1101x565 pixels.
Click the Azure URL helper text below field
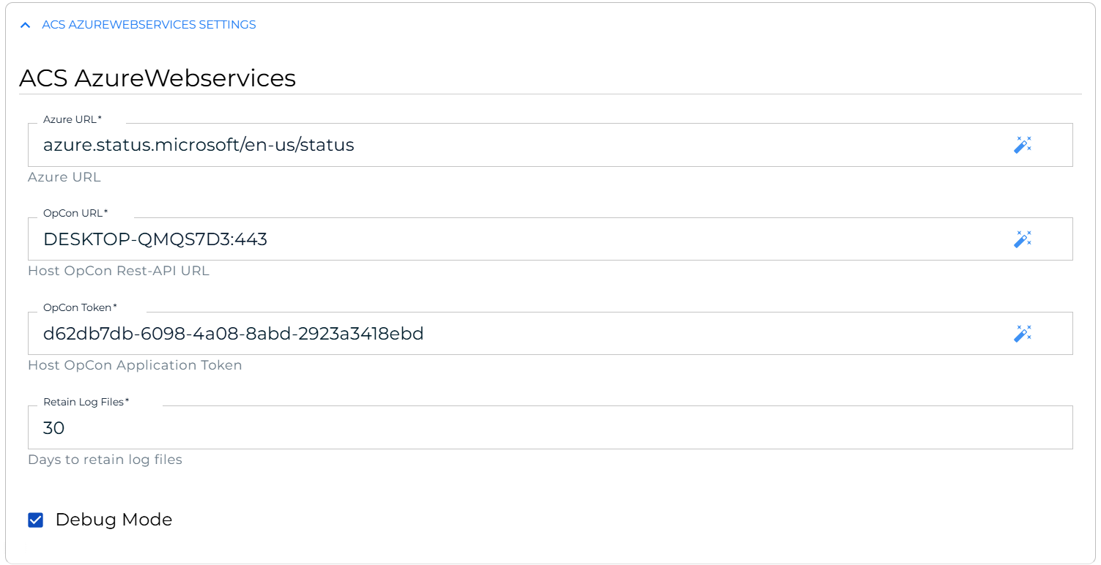click(64, 177)
